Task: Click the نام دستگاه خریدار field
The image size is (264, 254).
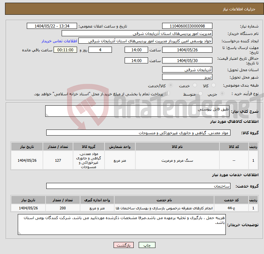Action: point(137,34)
